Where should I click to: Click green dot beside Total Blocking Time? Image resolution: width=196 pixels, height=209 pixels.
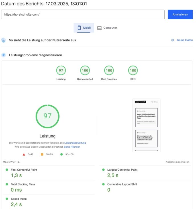coord(7,184)
